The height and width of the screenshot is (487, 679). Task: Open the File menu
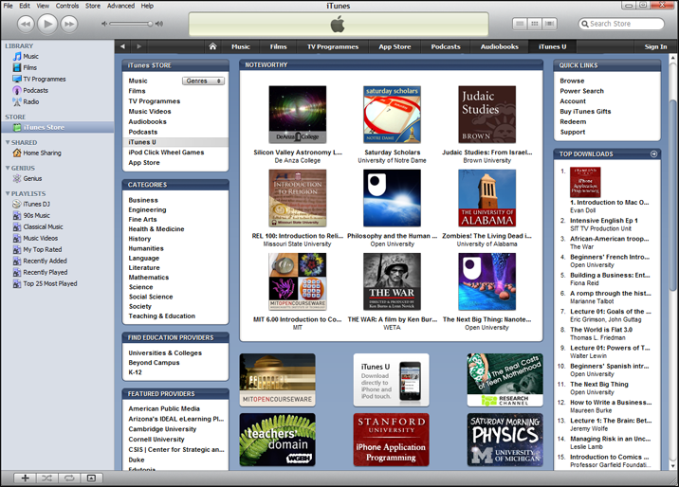(9, 6)
